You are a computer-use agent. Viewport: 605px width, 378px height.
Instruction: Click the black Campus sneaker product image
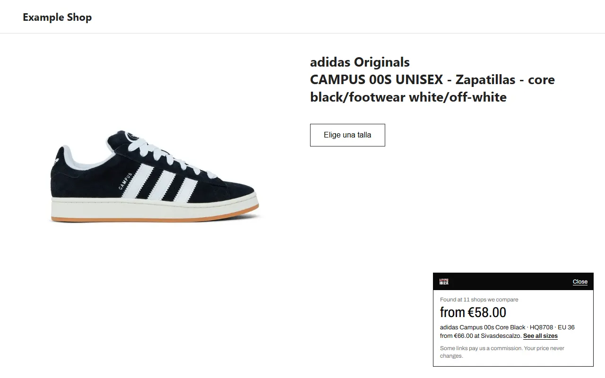(x=155, y=176)
